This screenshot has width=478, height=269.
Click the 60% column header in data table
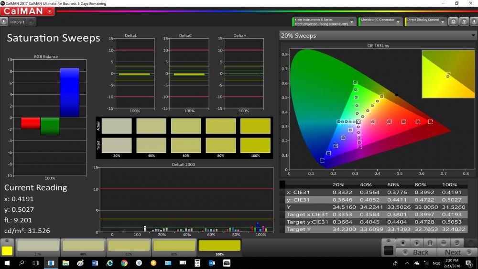click(x=393, y=184)
